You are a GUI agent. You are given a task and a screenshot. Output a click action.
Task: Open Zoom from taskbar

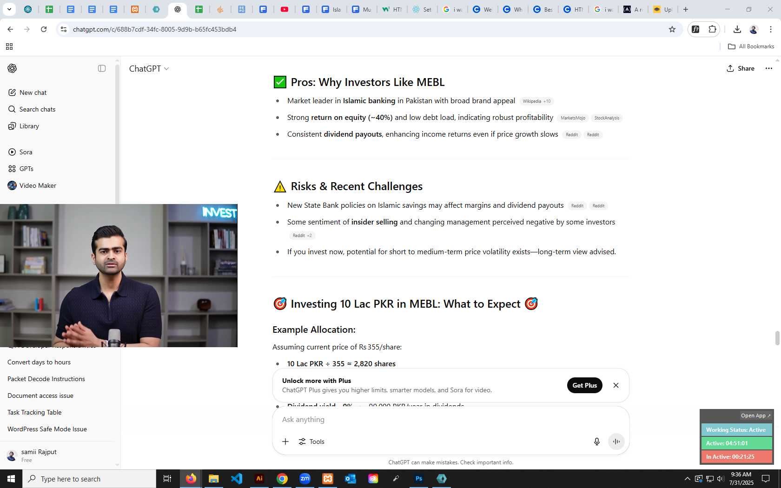(x=305, y=479)
